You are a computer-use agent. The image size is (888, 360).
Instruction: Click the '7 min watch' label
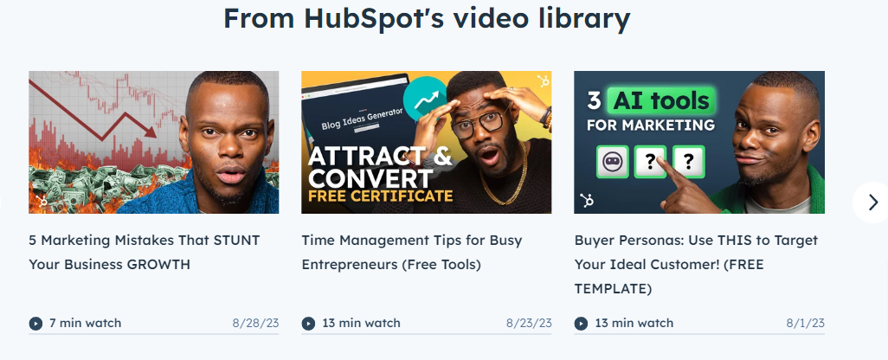click(85, 323)
